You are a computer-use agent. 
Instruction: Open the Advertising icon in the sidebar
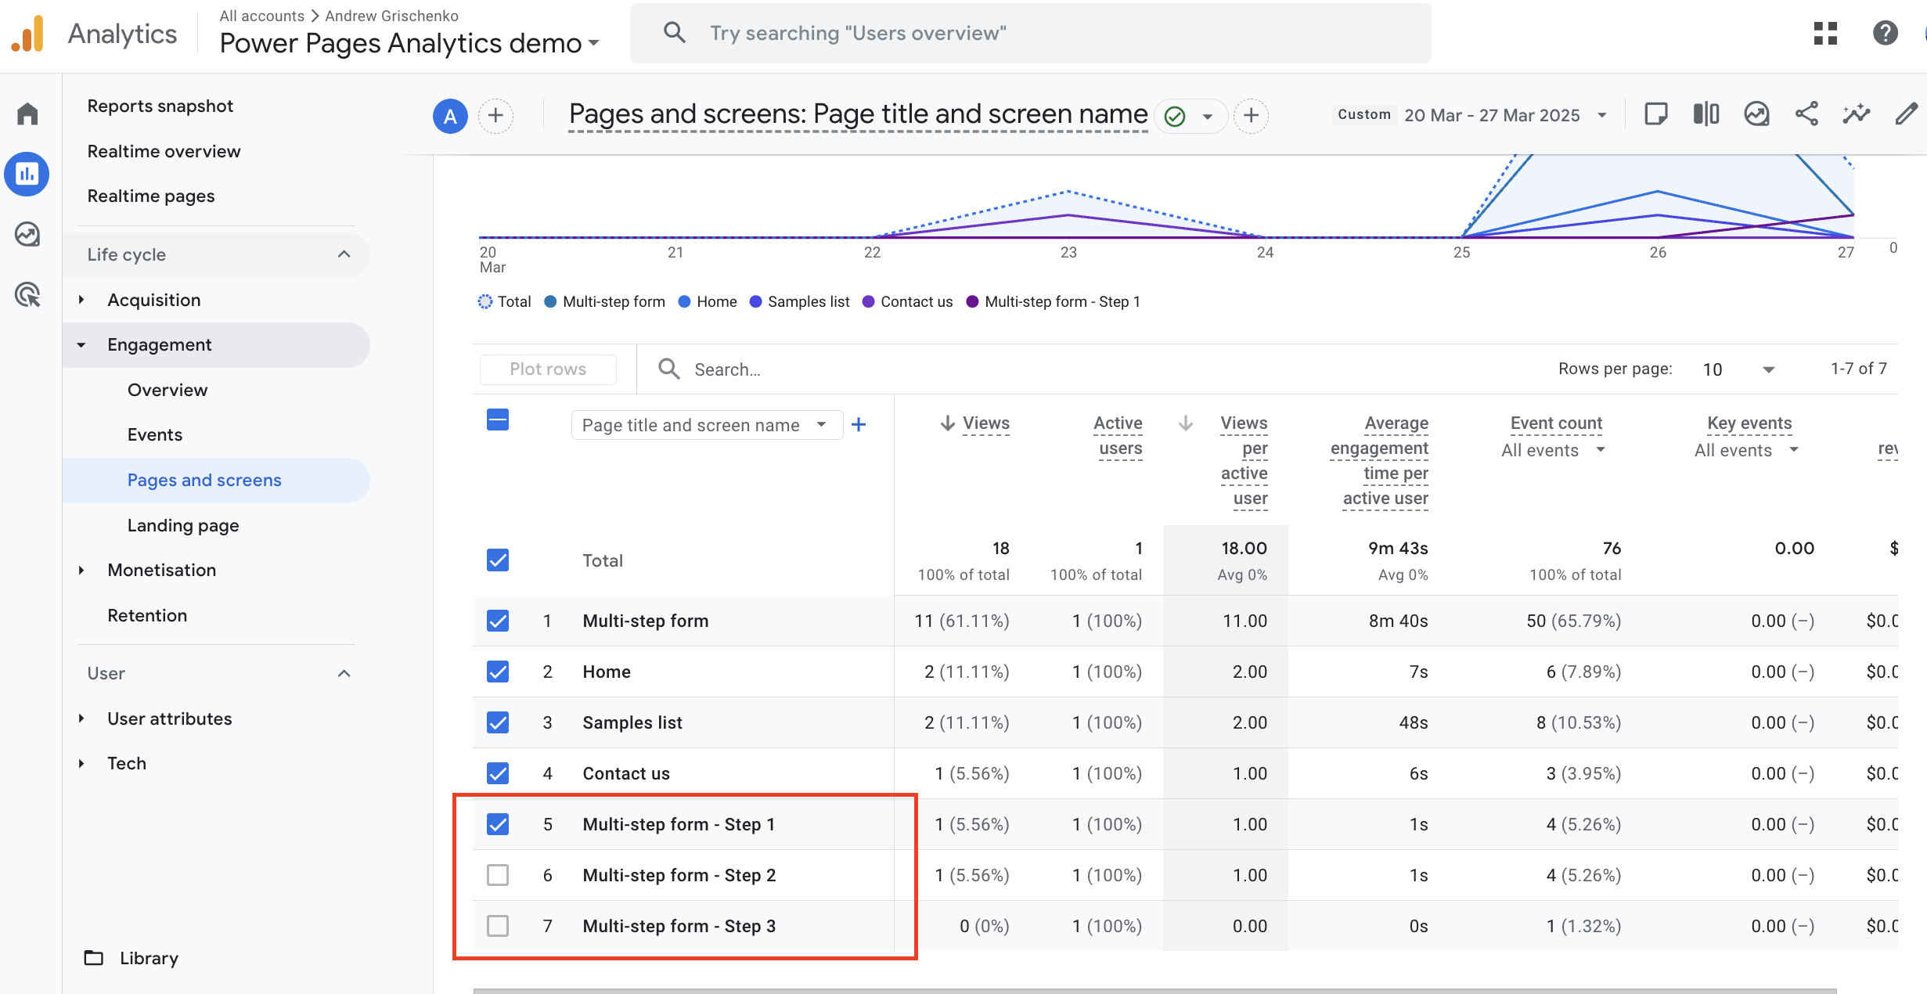pyautogui.click(x=27, y=295)
